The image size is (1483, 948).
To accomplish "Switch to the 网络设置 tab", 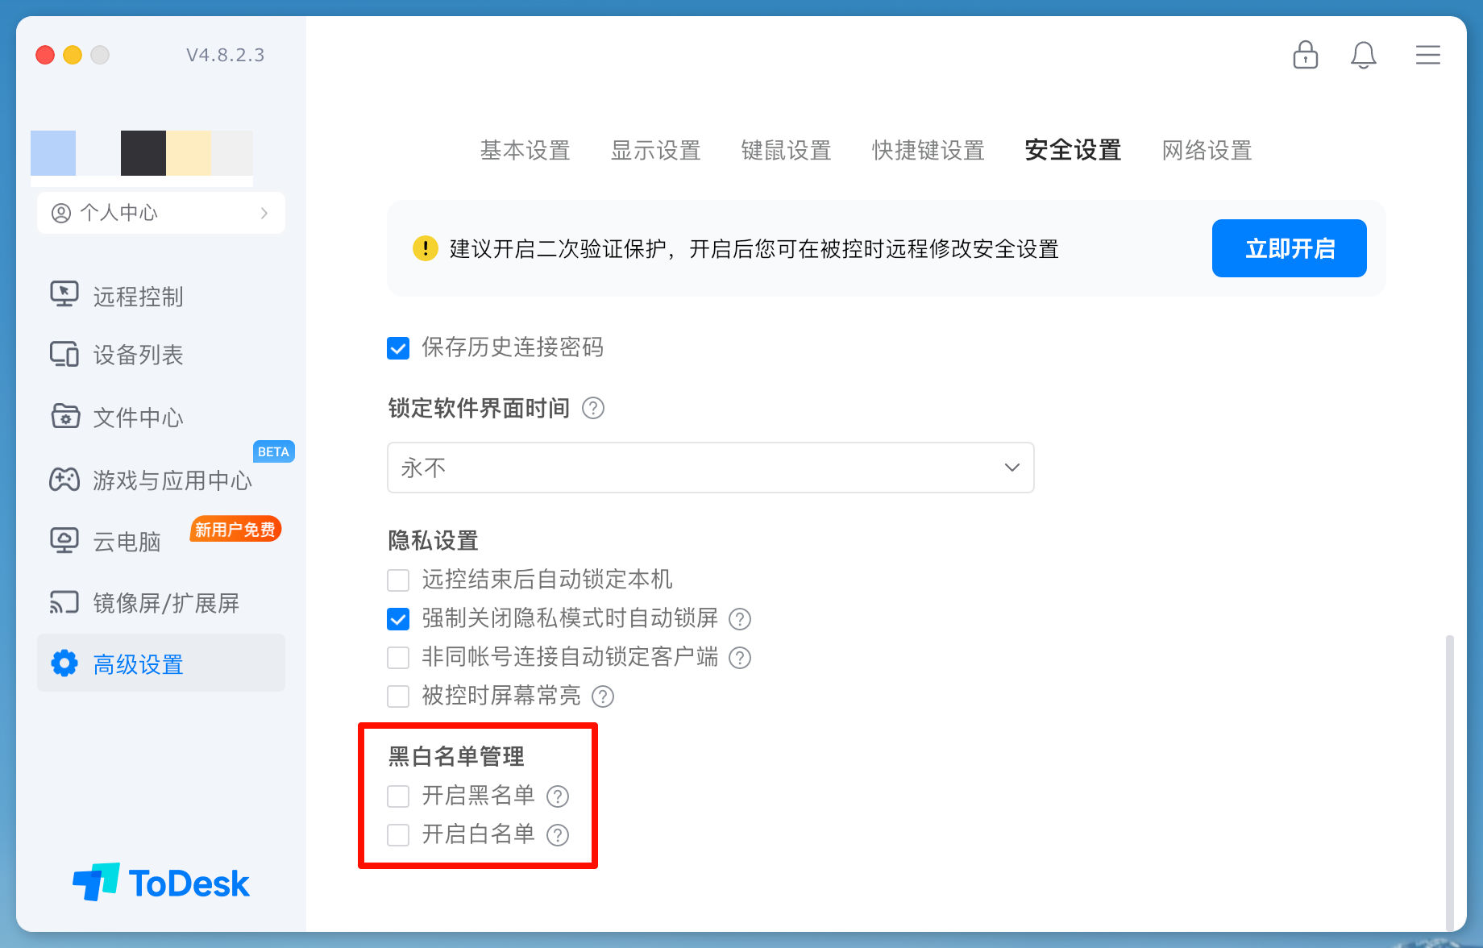I will (x=1206, y=151).
